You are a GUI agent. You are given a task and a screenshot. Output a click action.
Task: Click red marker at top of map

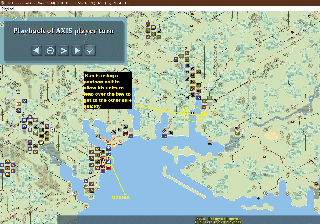pos(192,14)
